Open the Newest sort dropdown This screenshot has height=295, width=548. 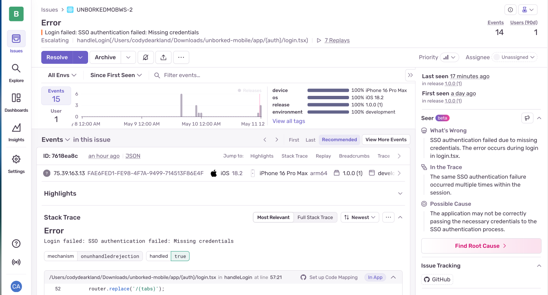360,217
